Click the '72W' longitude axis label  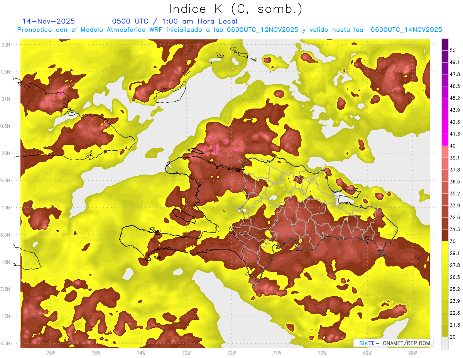(231, 353)
